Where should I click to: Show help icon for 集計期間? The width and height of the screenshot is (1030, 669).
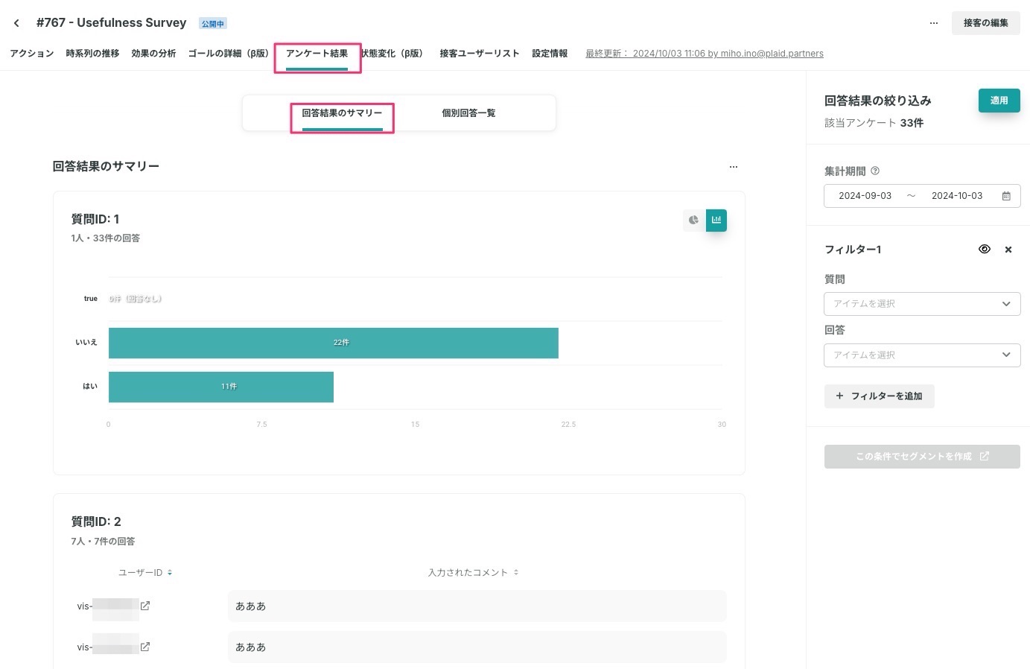point(875,171)
